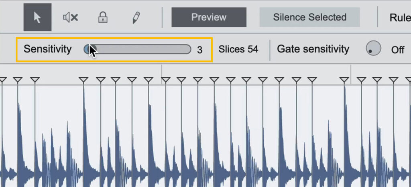
Task: Click the Sensitivity label text
Action: pyautogui.click(x=47, y=49)
